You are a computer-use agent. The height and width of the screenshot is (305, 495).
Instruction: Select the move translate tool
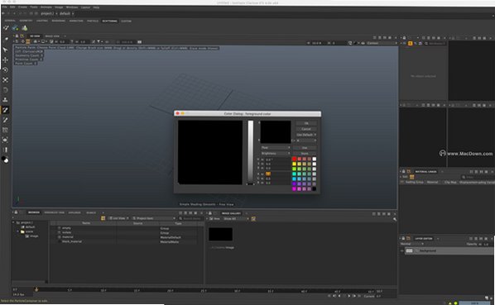(x=5, y=60)
